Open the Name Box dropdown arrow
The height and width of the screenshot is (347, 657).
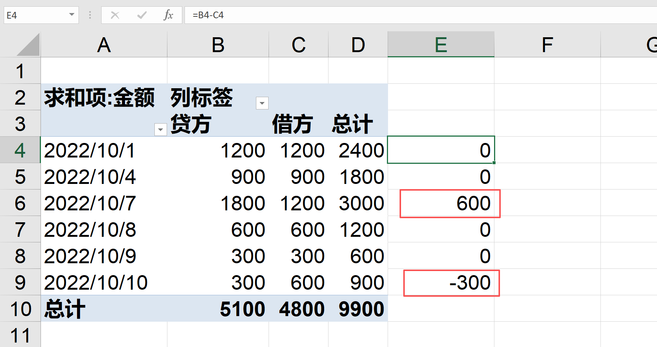pyautogui.click(x=71, y=15)
